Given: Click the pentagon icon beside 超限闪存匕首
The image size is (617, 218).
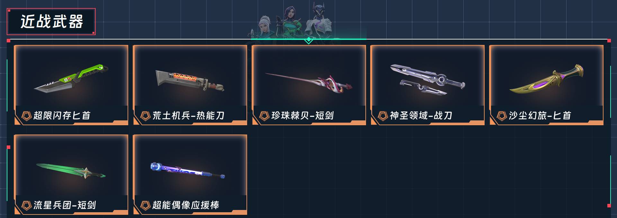Looking at the screenshot, I should pos(26,116).
